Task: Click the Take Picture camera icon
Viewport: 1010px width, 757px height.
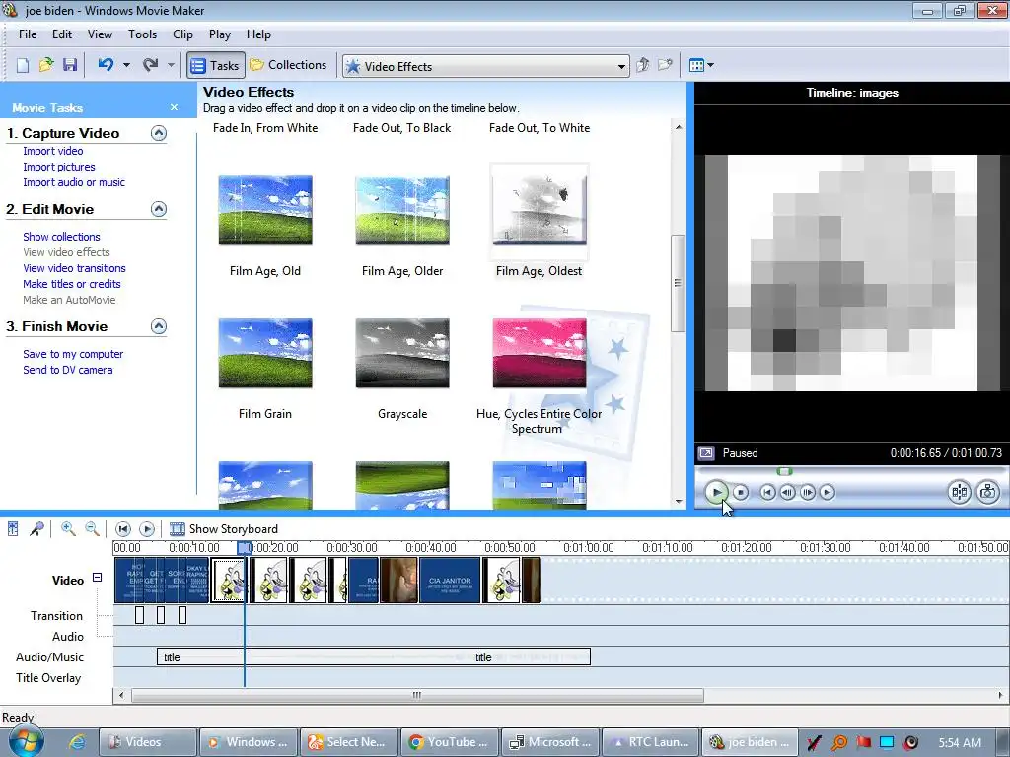Action: coord(987,493)
